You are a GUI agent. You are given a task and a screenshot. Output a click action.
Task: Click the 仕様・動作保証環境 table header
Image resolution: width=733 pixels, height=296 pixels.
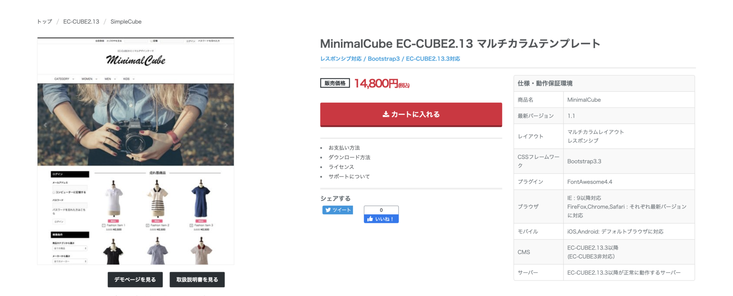coord(604,83)
